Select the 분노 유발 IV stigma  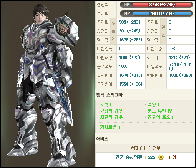click(160, 111)
